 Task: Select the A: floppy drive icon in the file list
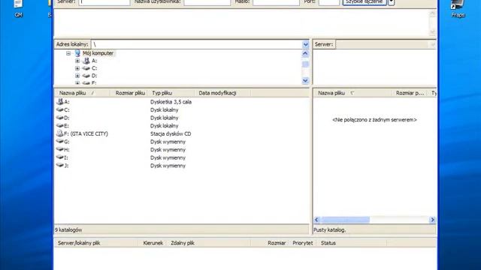[x=60, y=102]
